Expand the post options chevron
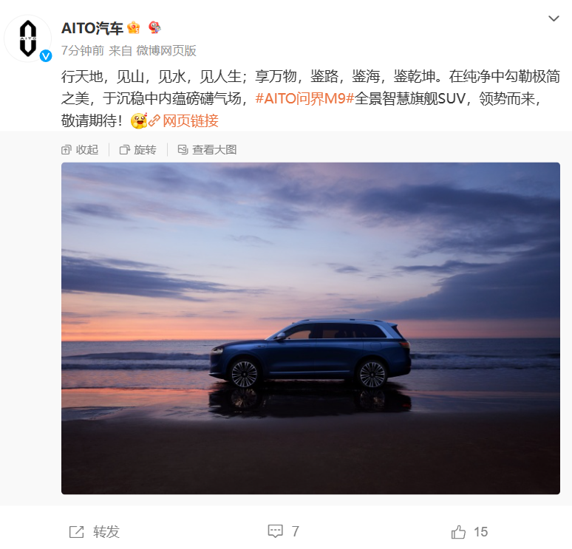Screen dimensions: 572x549 pos(554,18)
